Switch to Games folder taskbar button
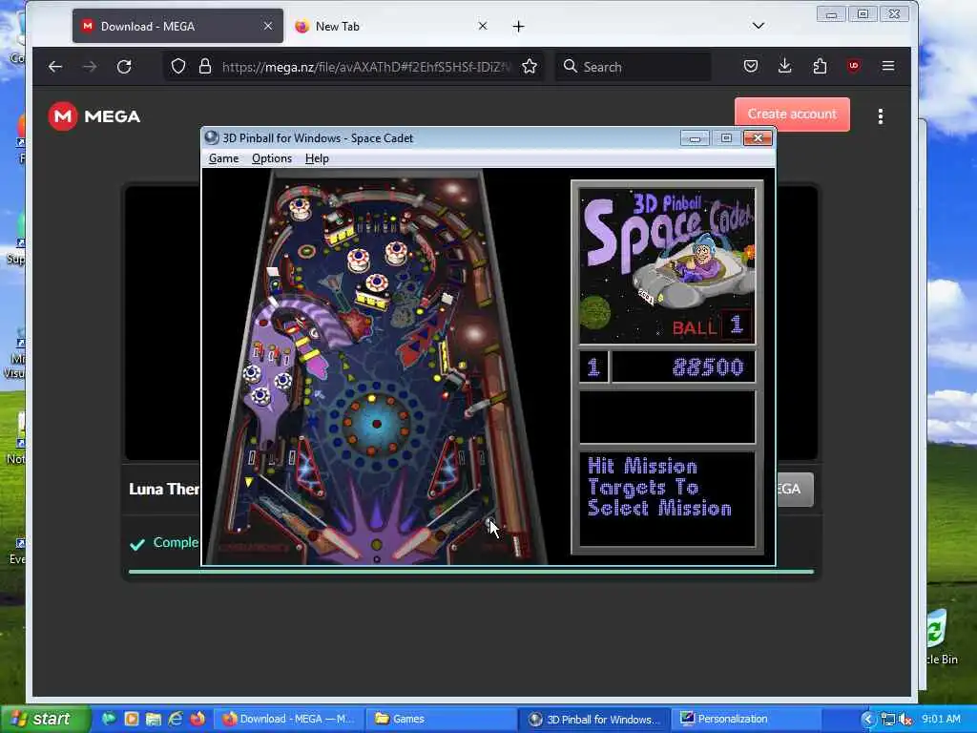Screen dimensions: 977x733 pyautogui.click(x=441, y=719)
